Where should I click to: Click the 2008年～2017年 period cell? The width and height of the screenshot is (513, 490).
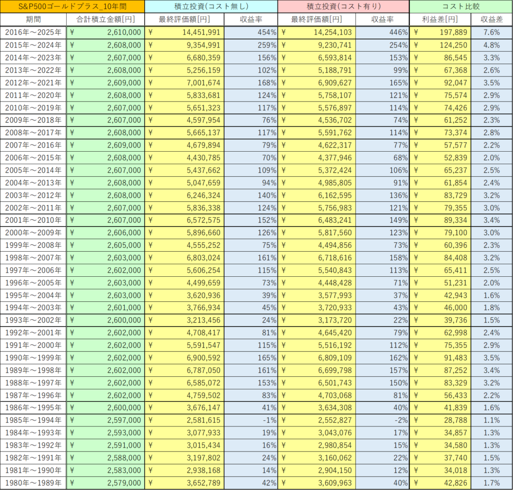click(33, 133)
